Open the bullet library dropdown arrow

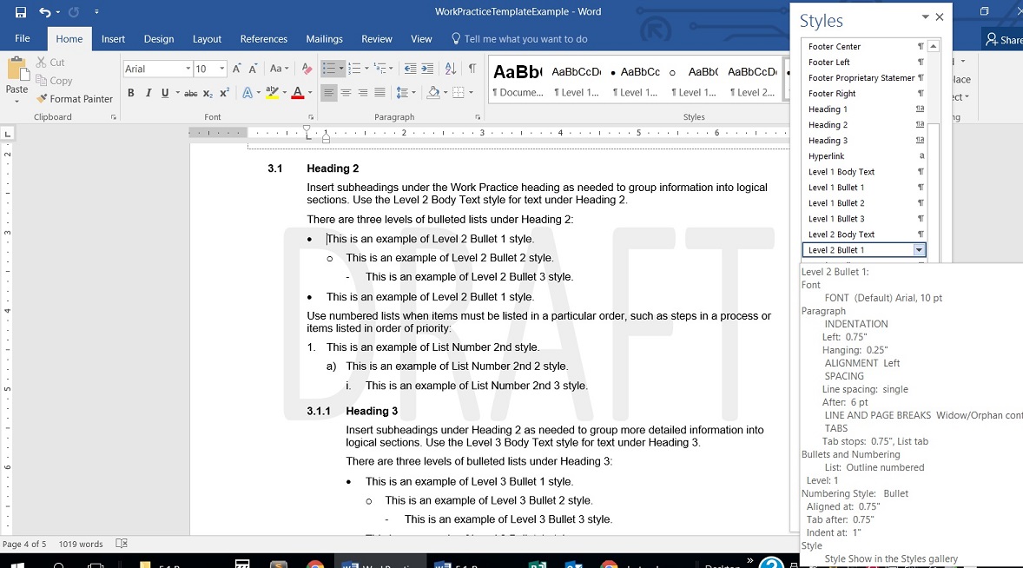pos(340,69)
